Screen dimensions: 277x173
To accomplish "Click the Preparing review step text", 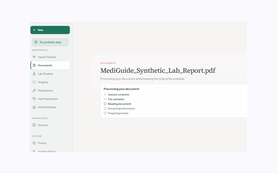I will (118, 113).
